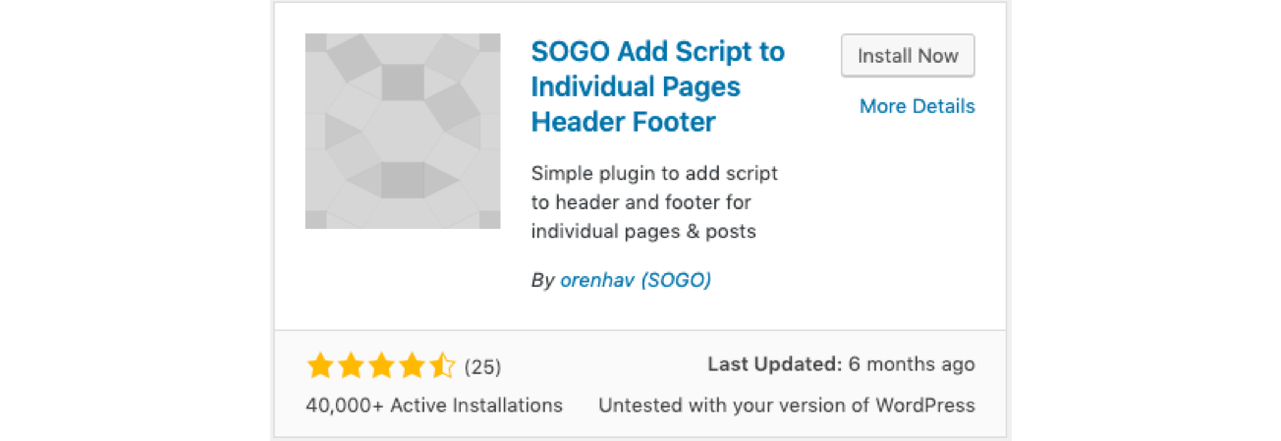Click the 40,000+ Active Installations text

[434, 405]
